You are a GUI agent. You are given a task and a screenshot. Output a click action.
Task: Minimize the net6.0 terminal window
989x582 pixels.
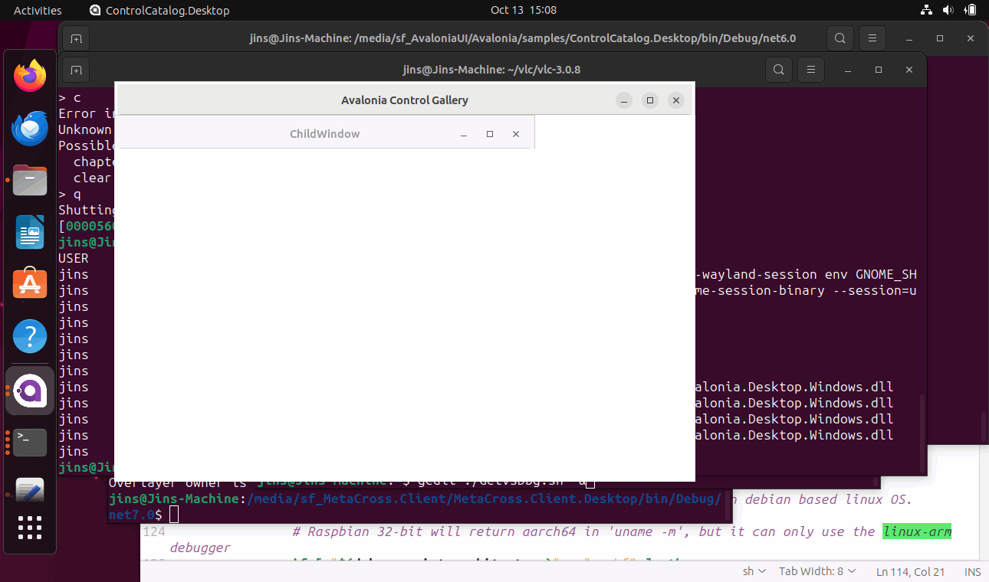tap(909, 38)
